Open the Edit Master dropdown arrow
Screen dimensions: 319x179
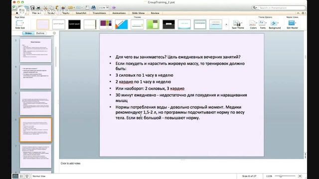point(296,23)
